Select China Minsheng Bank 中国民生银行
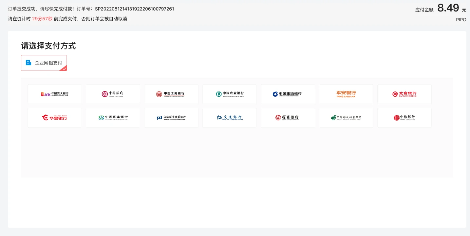Screen dimensions: 470x236 (113, 118)
